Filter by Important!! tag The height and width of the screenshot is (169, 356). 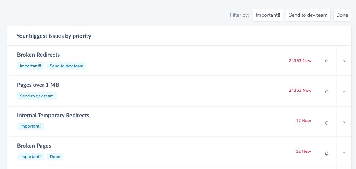[x=268, y=15]
